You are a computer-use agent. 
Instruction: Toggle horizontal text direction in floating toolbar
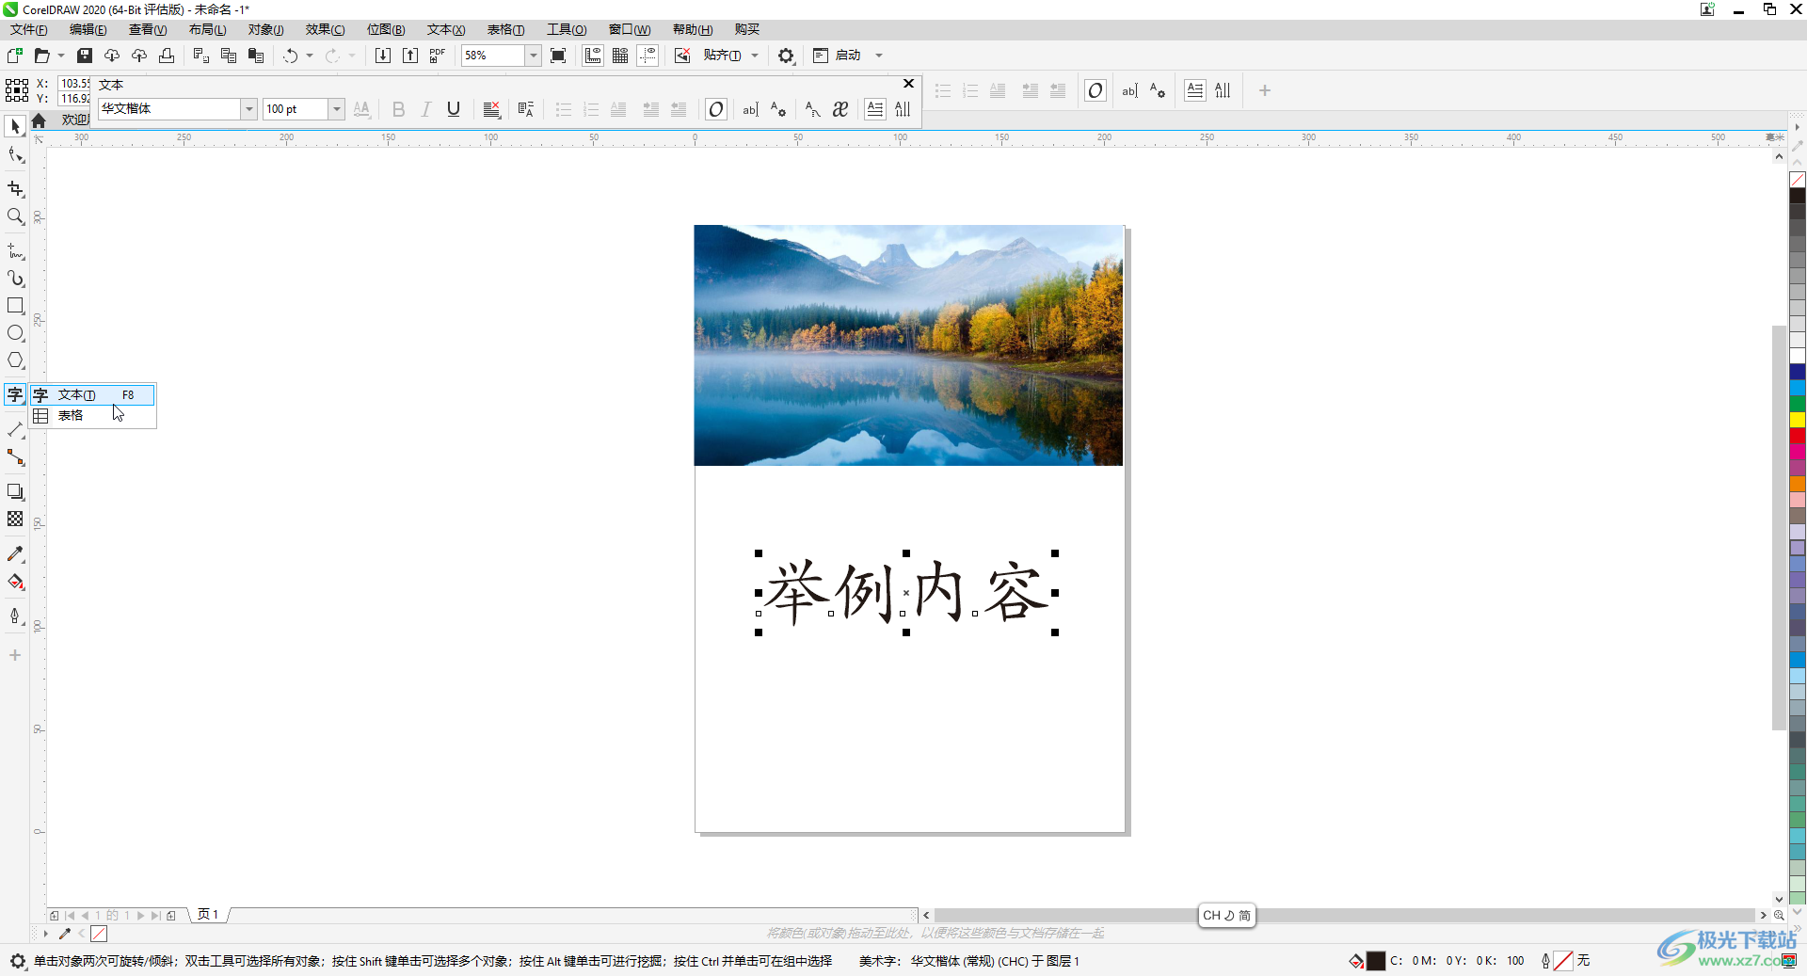point(875,109)
